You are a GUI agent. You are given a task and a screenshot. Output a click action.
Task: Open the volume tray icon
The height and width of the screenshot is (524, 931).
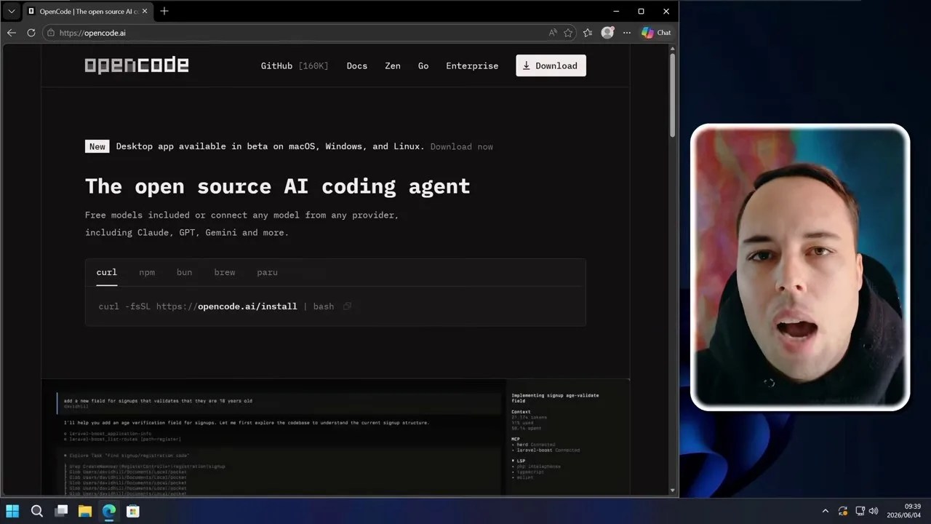[x=874, y=512]
